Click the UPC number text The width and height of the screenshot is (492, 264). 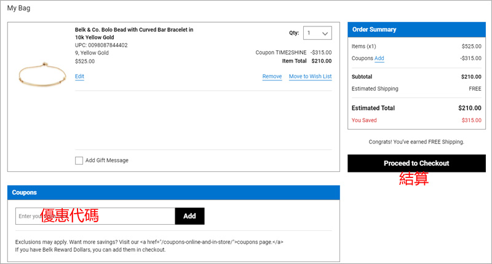(101, 45)
